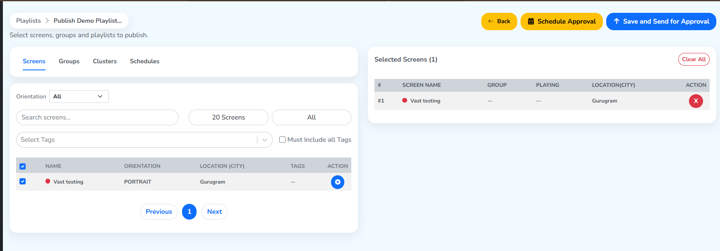Open the Schedules tab

[144, 61]
